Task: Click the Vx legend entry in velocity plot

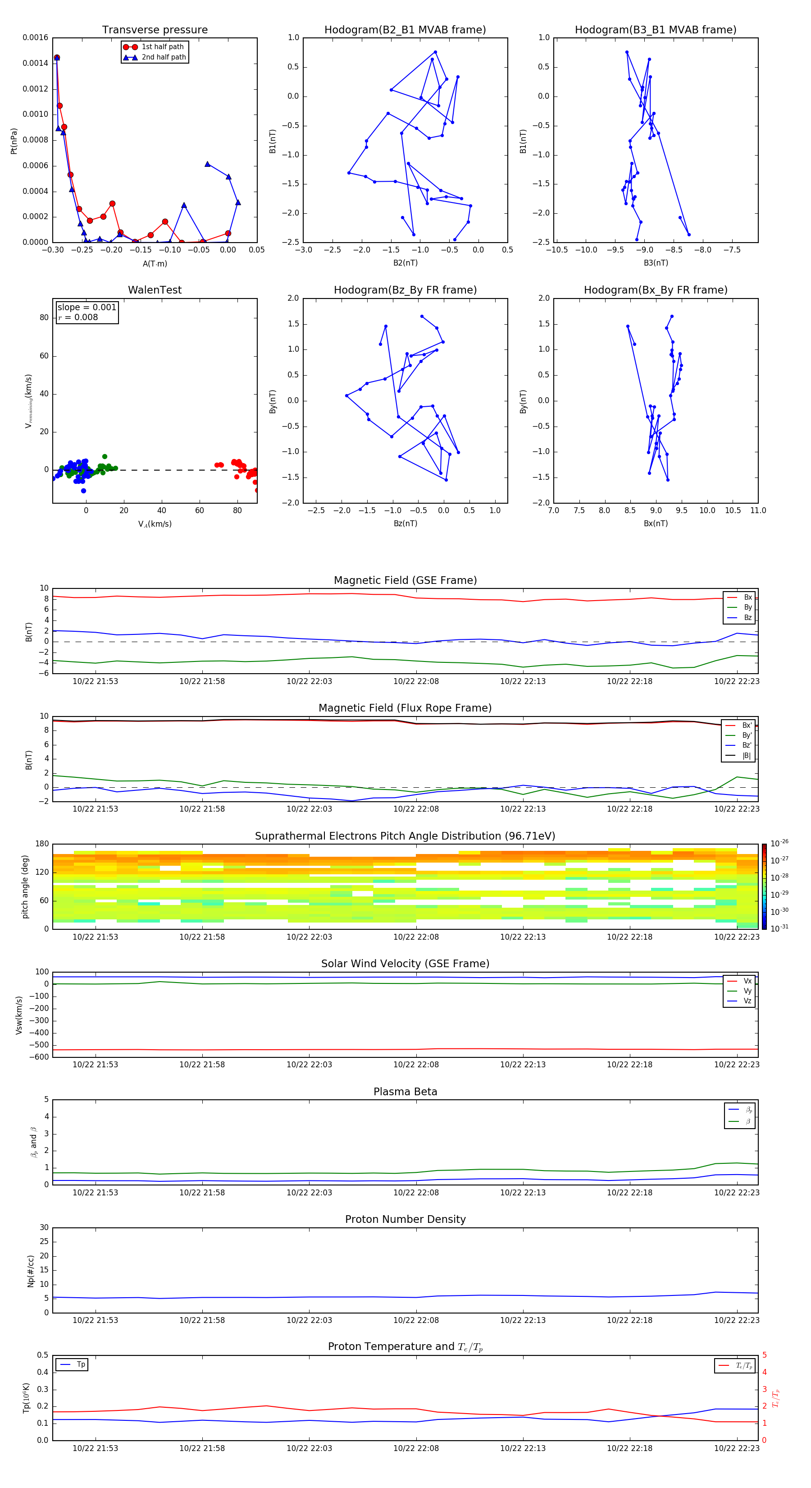Action: click(x=740, y=981)
